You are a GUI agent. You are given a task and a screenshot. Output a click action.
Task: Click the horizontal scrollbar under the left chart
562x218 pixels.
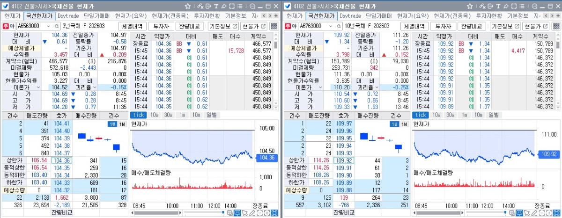tap(156, 212)
